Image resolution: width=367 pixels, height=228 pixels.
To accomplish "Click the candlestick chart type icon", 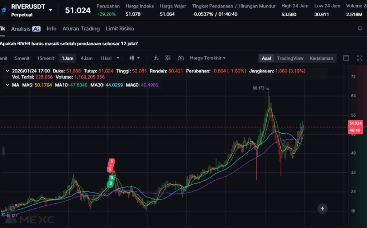I will tap(132, 58).
